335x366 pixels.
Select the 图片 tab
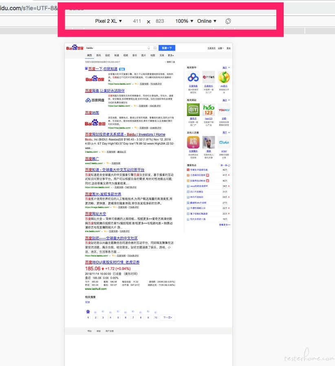144,55
